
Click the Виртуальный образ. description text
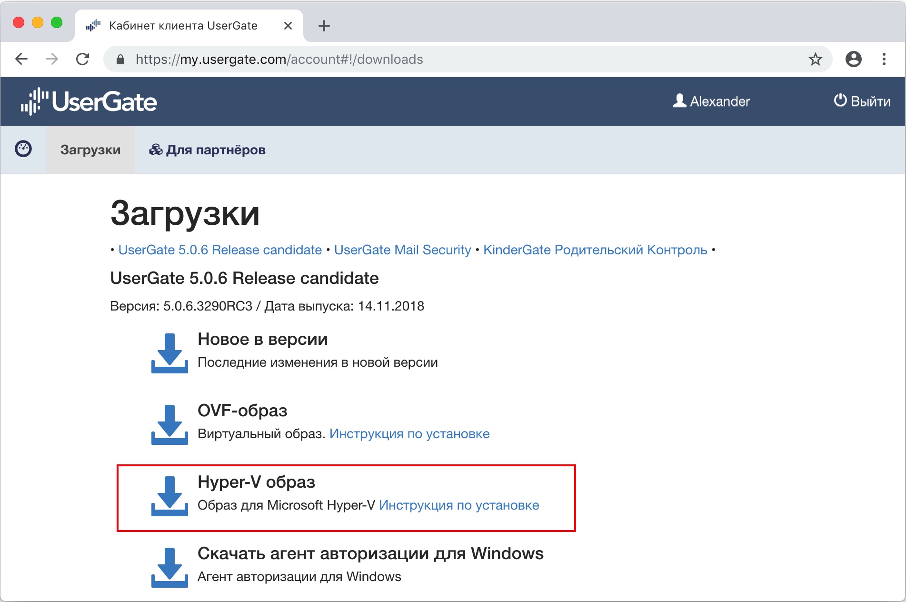pyautogui.click(x=261, y=434)
